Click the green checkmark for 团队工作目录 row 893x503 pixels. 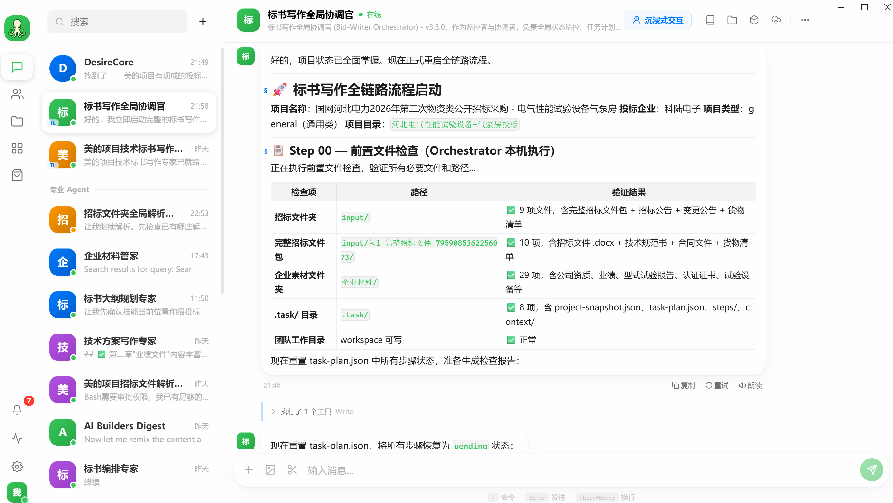[511, 340]
